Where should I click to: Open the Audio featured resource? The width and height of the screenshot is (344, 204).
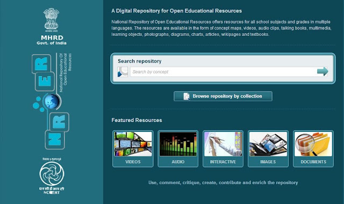pos(178,149)
